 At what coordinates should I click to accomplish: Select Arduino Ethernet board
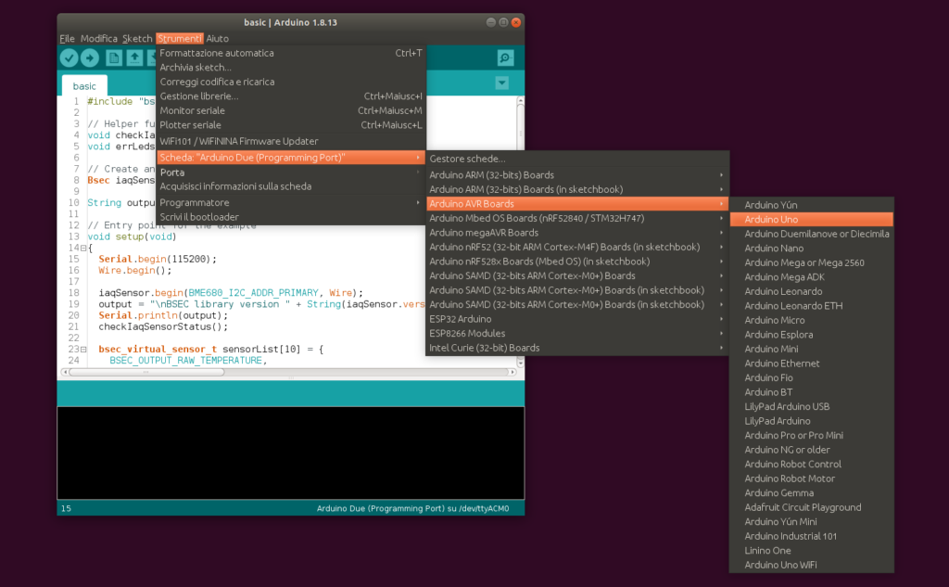click(812, 364)
